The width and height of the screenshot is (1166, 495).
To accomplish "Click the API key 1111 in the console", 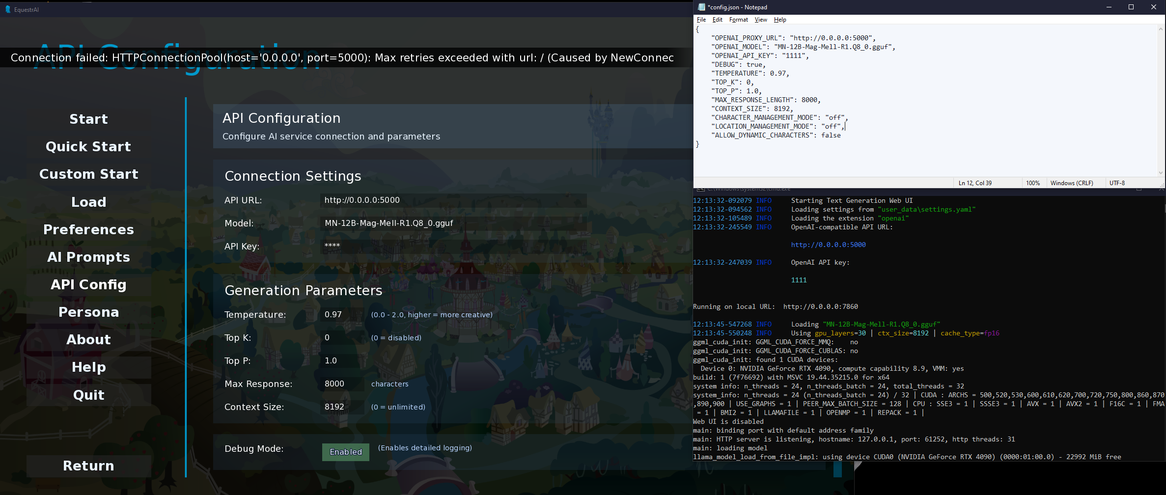I will point(799,280).
